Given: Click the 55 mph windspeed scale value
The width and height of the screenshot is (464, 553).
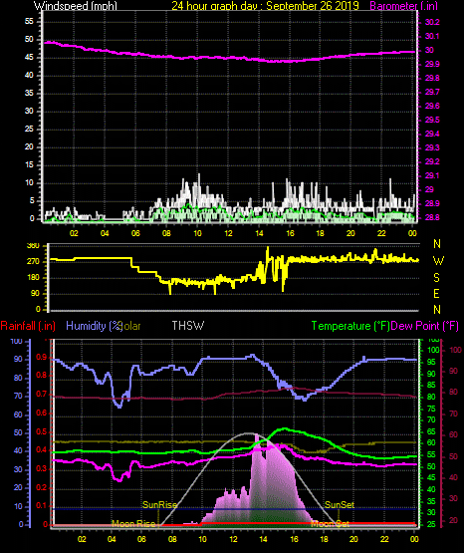Looking at the screenshot, I should [29, 22].
